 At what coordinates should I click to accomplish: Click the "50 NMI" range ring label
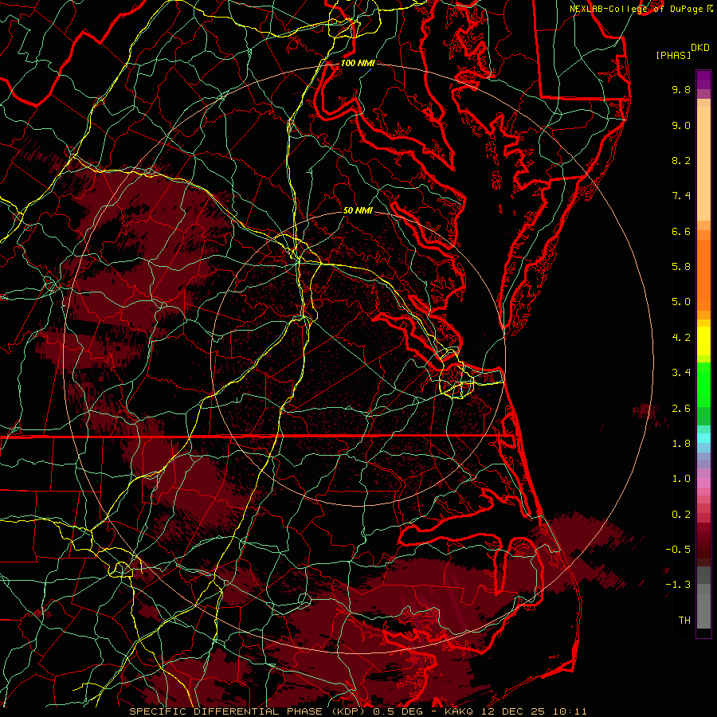[358, 210]
